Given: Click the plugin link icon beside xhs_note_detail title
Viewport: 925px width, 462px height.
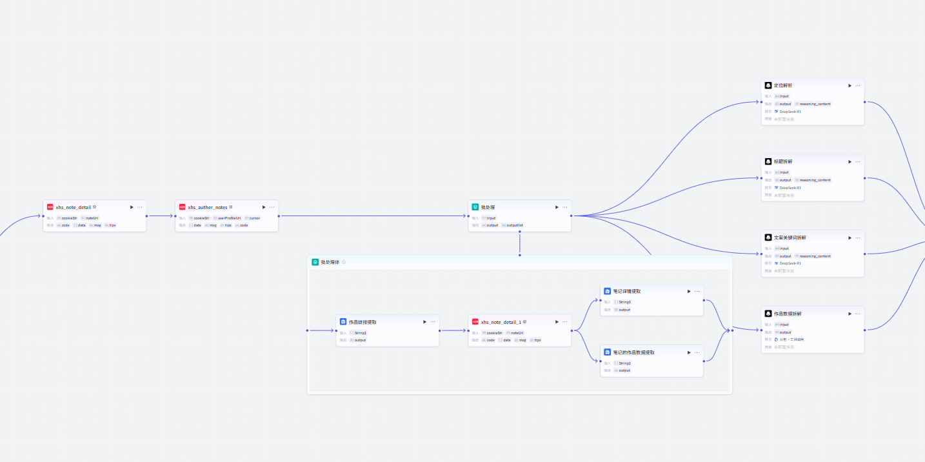Looking at the screenshot, I should (95, 207).
